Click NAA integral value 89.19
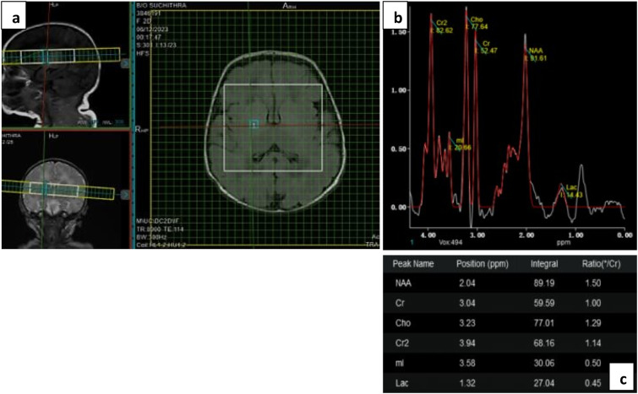638x394 pixels. click(543, 283)
